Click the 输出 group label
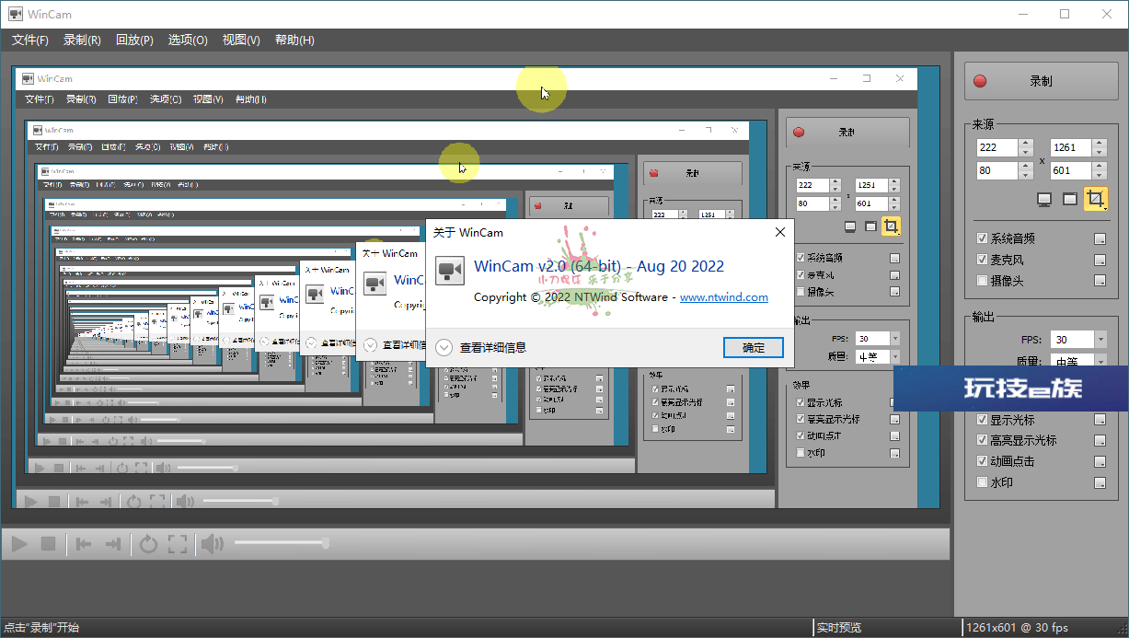The image size is (1129, 638). coord(983,317)
